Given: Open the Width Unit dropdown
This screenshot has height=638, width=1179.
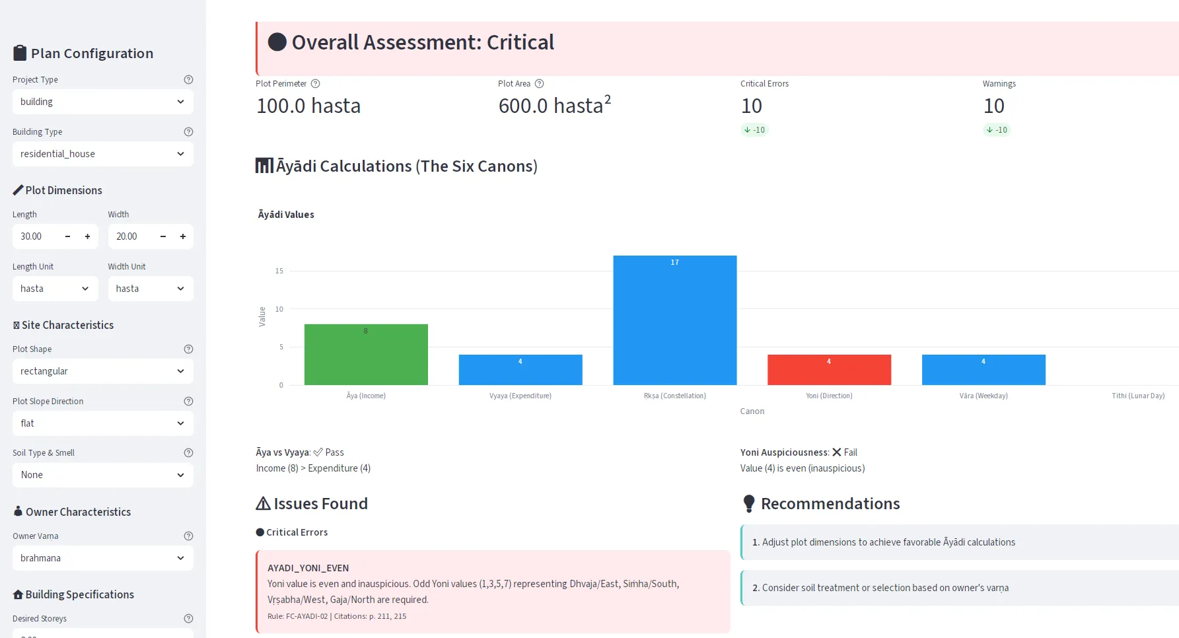Looking at the screenshot, I should pyautogui.click(x=151, y=289).
